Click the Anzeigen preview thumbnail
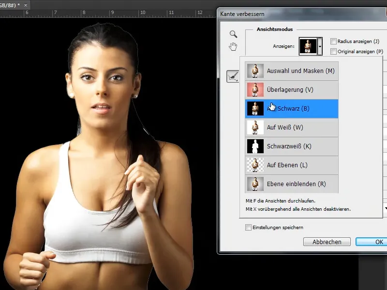This screenshot has height=290, width=387. 308,46
